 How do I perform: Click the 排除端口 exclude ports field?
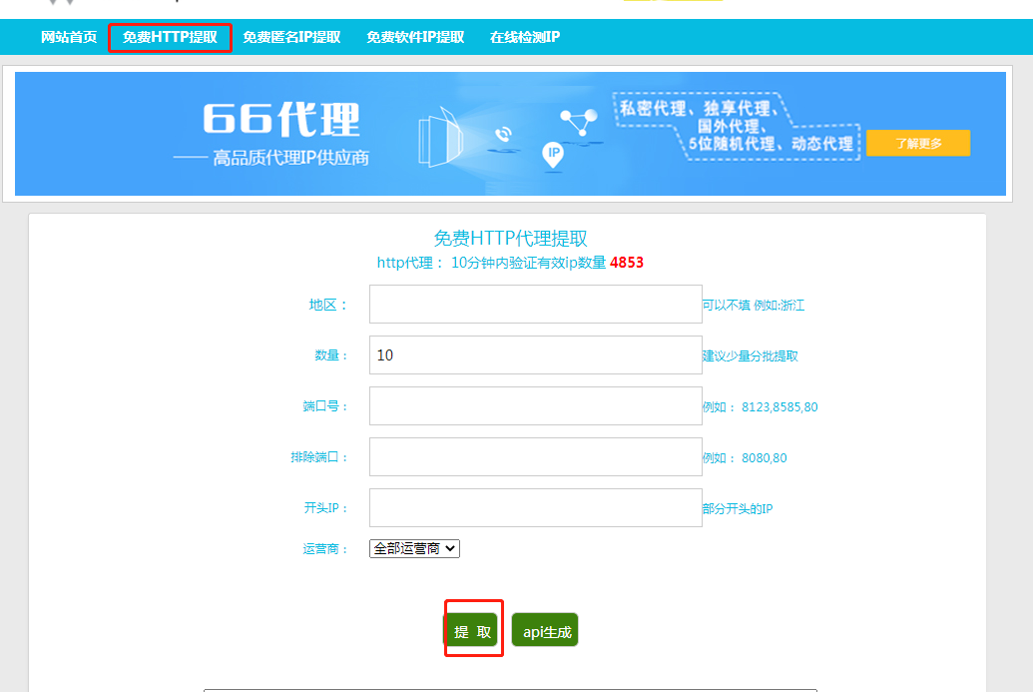click(535, 456)
